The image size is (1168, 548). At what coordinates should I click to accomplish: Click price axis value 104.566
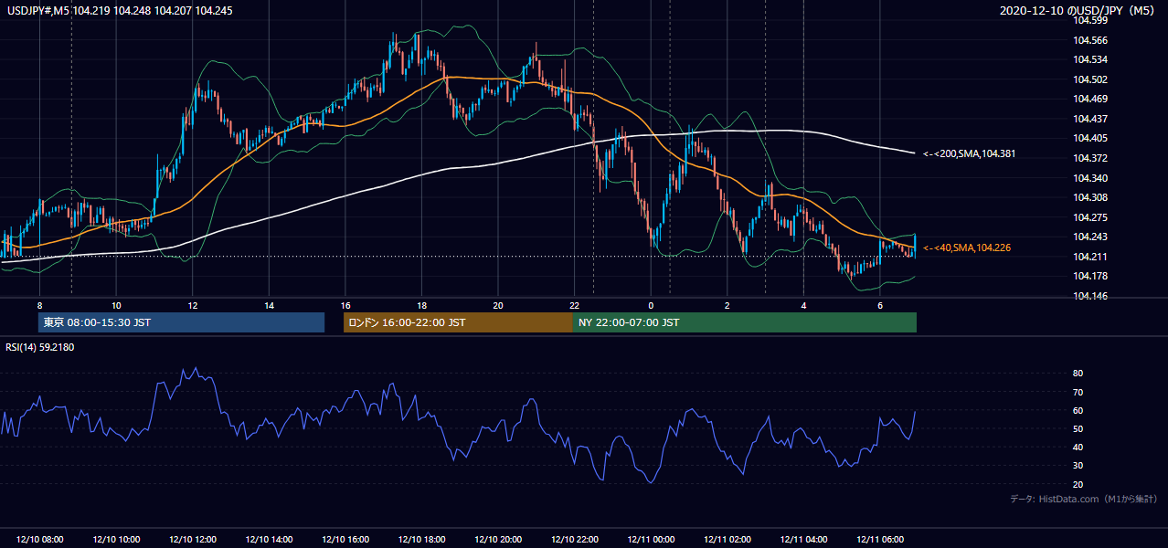1092,40
